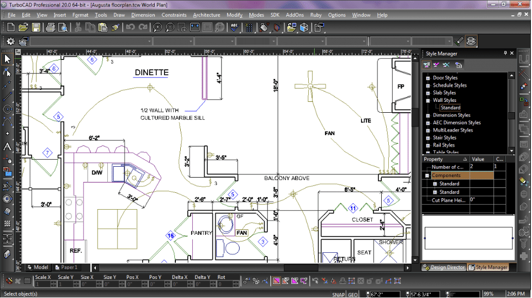Screen dimensions: 532x298
Task: Toggle GEO mode in status bar
Action: click(352, 294)
